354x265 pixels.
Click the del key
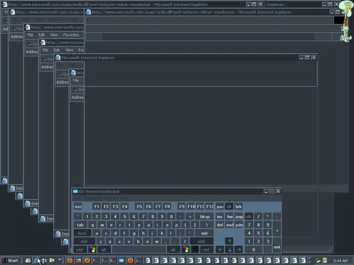[x=220, y=225]
